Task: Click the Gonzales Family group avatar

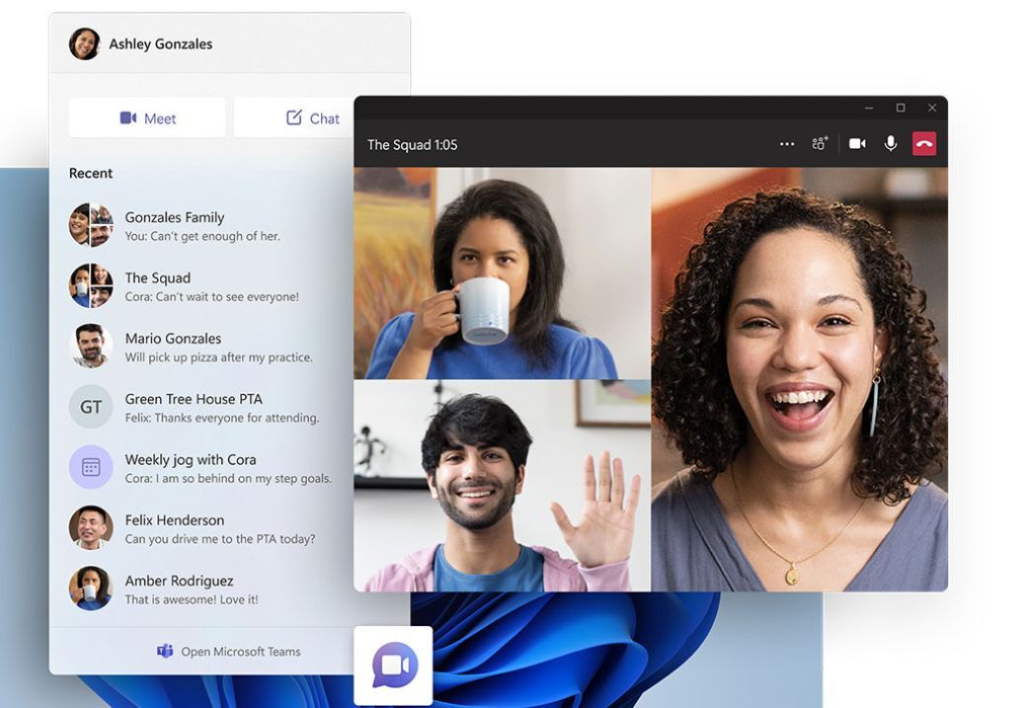Action: tap(91, 224)
